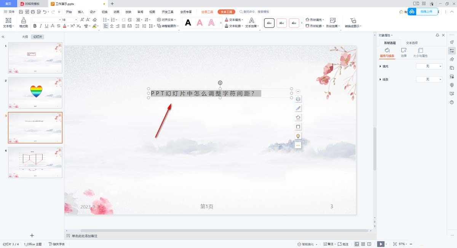Start slideshow with status bar play button

tap(380, 244)
